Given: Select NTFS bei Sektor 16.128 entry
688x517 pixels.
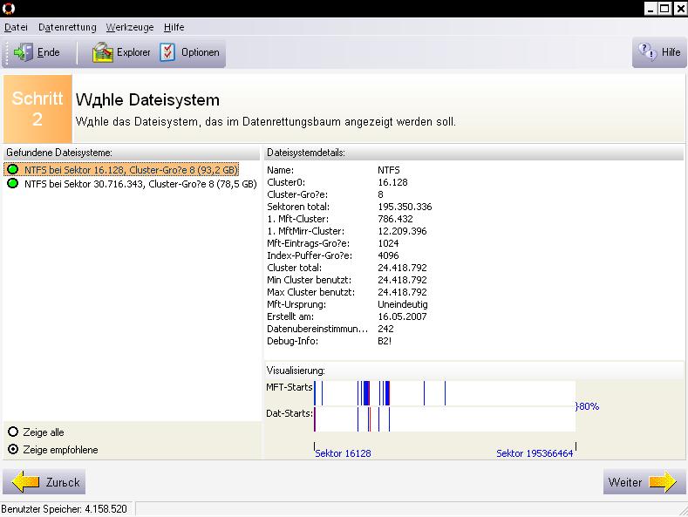Looking at the screenshot, I should tap(131, 169).
